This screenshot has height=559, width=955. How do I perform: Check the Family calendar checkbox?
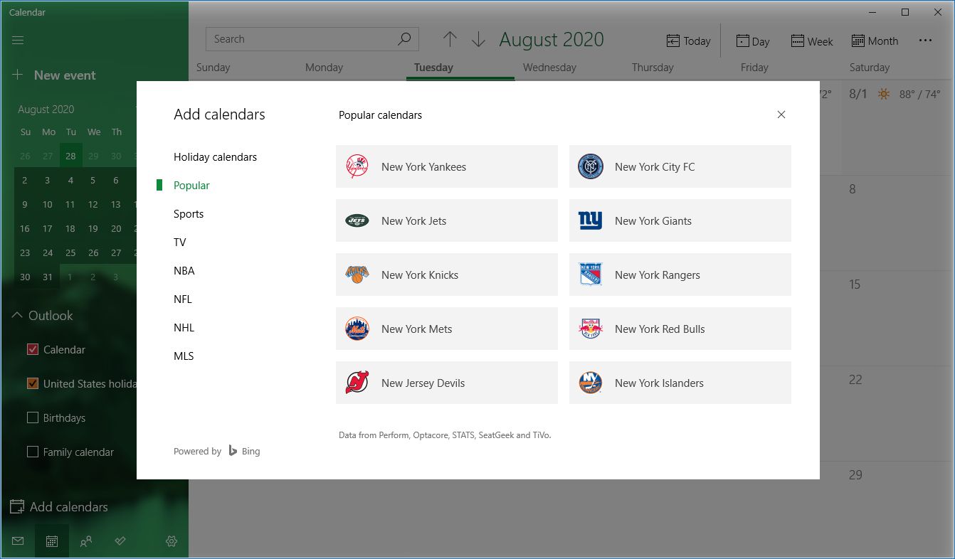coord(33,452)
